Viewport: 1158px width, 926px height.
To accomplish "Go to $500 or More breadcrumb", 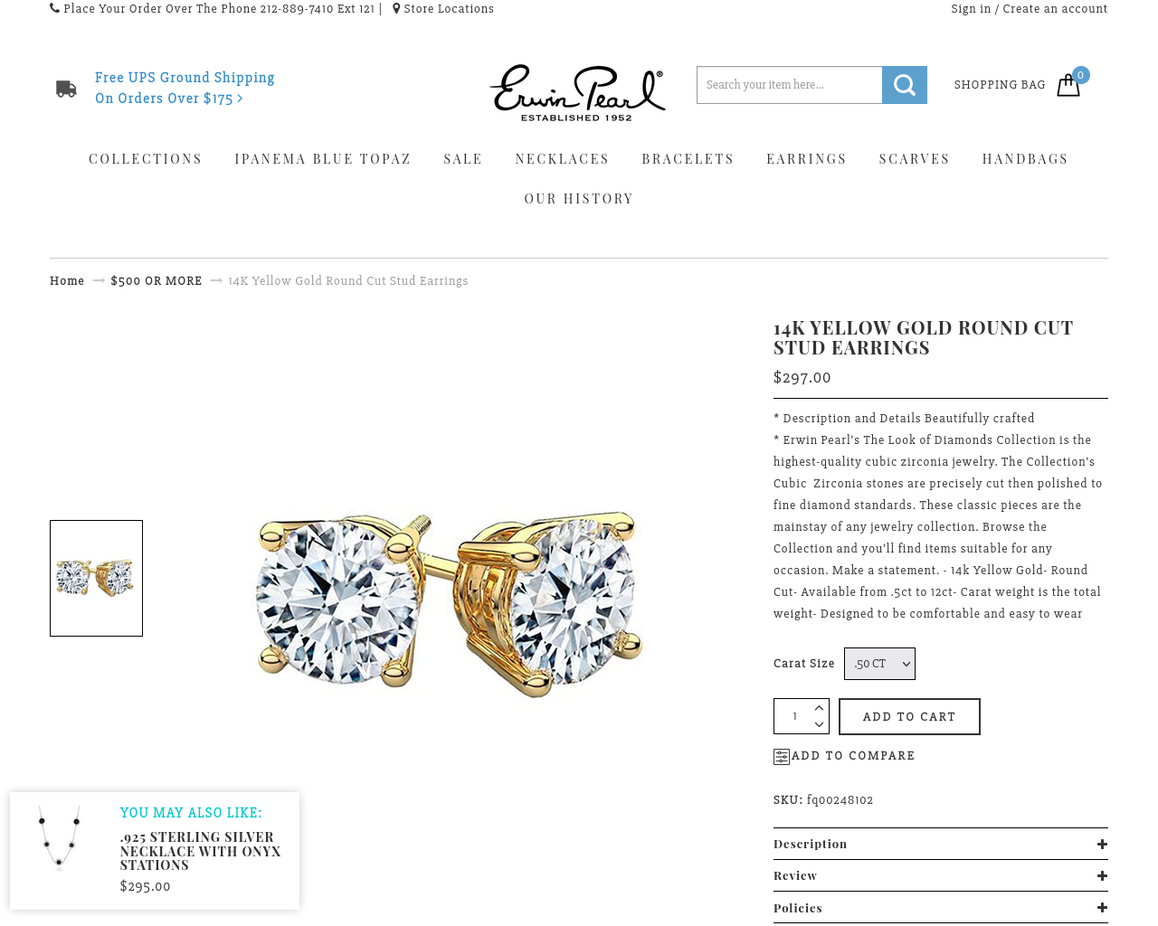I will pos(157,281).
